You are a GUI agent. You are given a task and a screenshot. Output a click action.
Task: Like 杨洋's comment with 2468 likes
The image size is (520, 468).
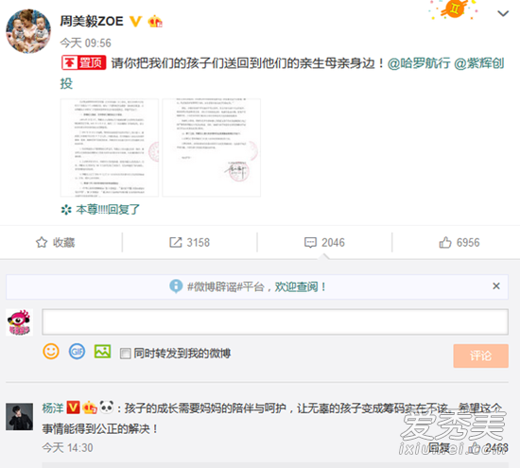[488, 448]
